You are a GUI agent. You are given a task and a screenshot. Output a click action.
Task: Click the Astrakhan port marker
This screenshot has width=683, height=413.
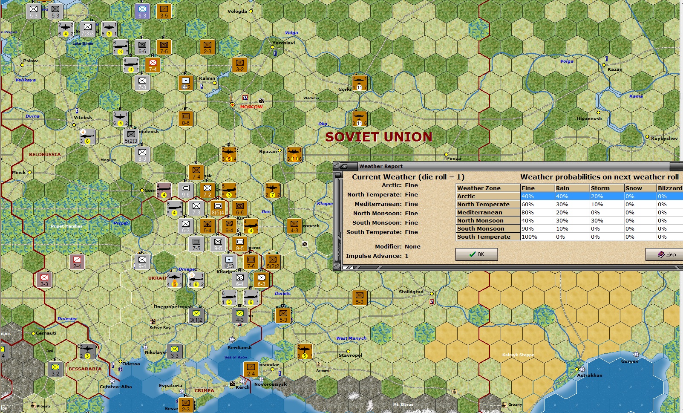[x=582, y=369]
